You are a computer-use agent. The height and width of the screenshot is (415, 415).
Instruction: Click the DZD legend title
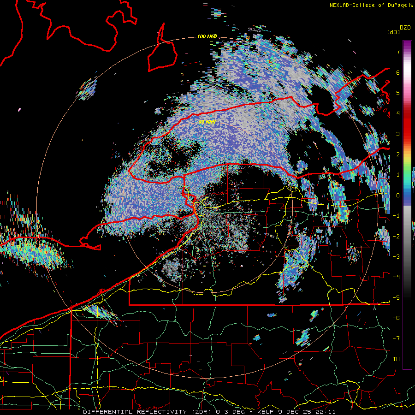click(x=405, y=28)
